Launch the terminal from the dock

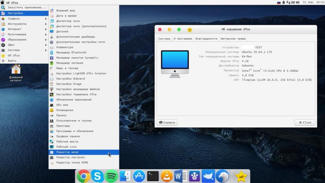coord(153,176)
